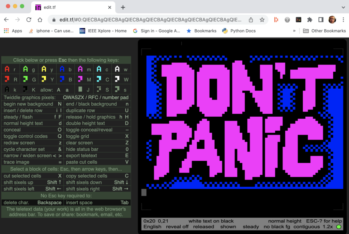The height and width of the screenshot is (234, 349).
Task: Click toggle conceal/reveal row
Action: click(x=97, y=130)
